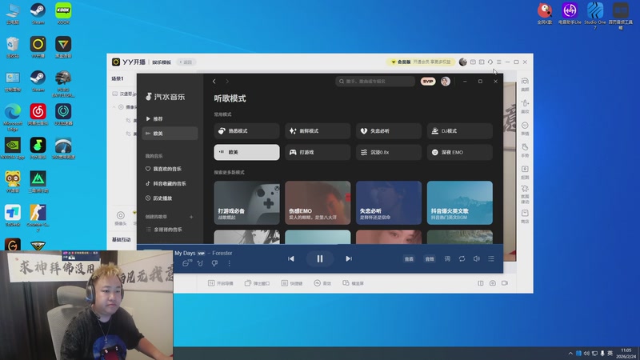
Task: Navigate forward with the right arrow
Action: 227,82
